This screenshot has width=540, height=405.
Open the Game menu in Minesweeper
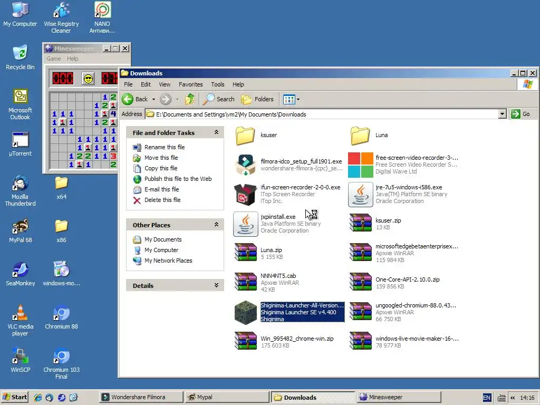pyautogui.click(x=54, y=59)
